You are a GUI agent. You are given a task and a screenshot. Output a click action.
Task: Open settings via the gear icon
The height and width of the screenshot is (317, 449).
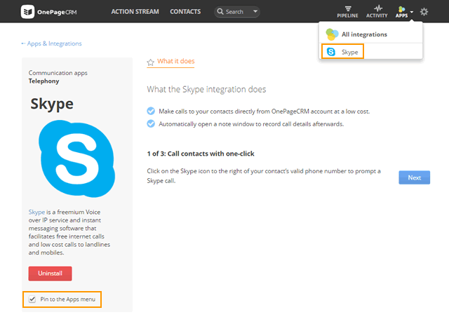[x=424, y=12]
